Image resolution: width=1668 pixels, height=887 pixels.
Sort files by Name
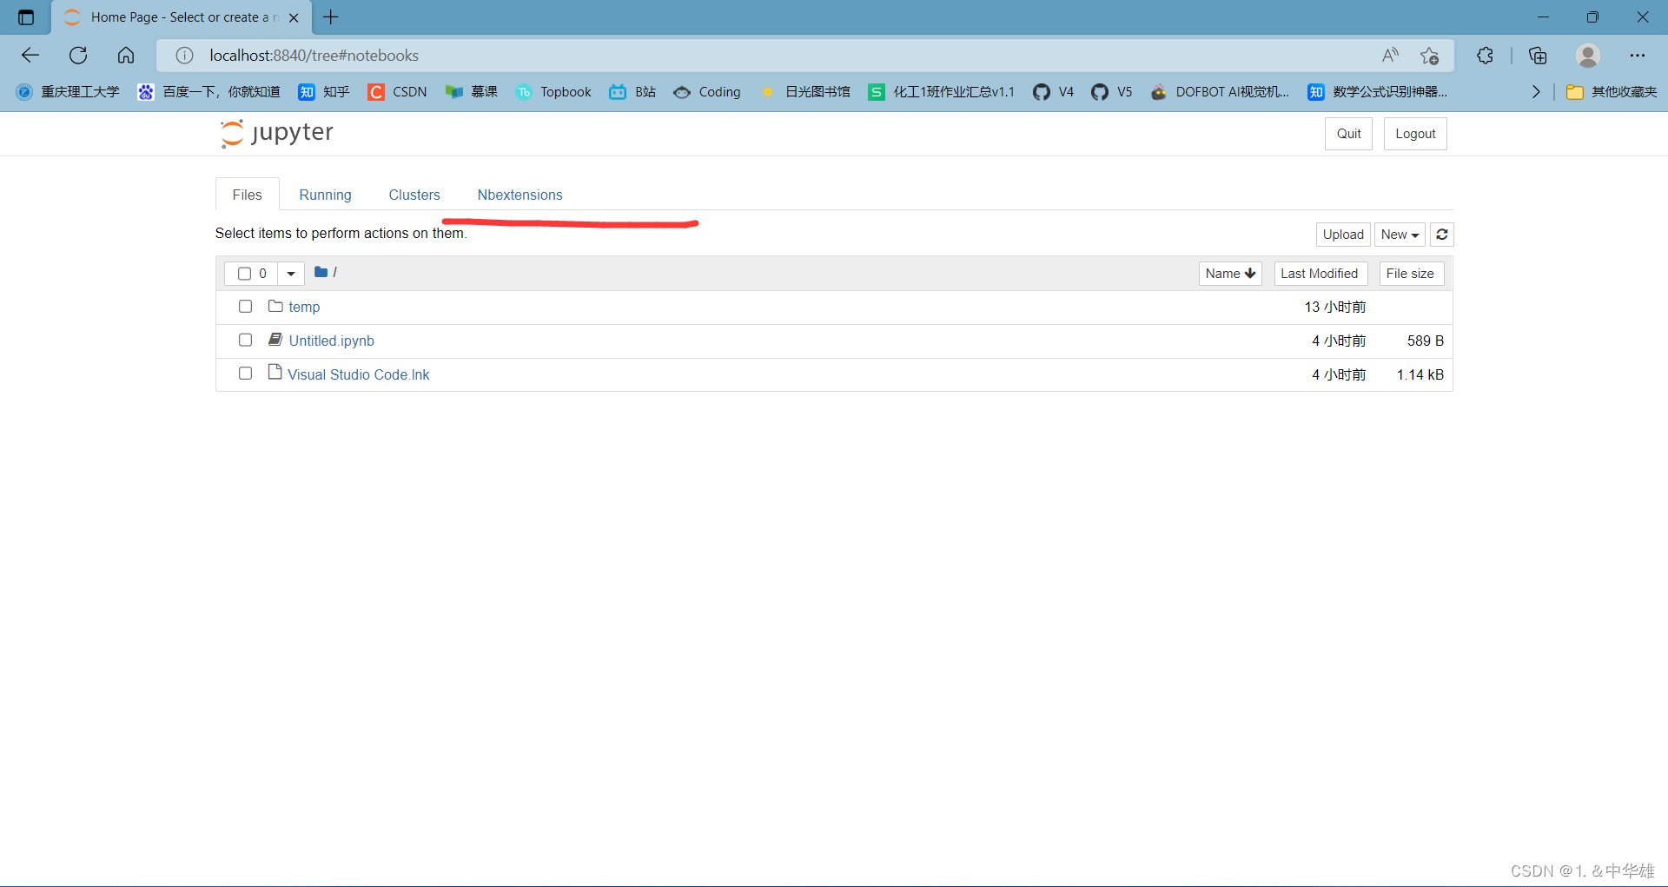1230,274
